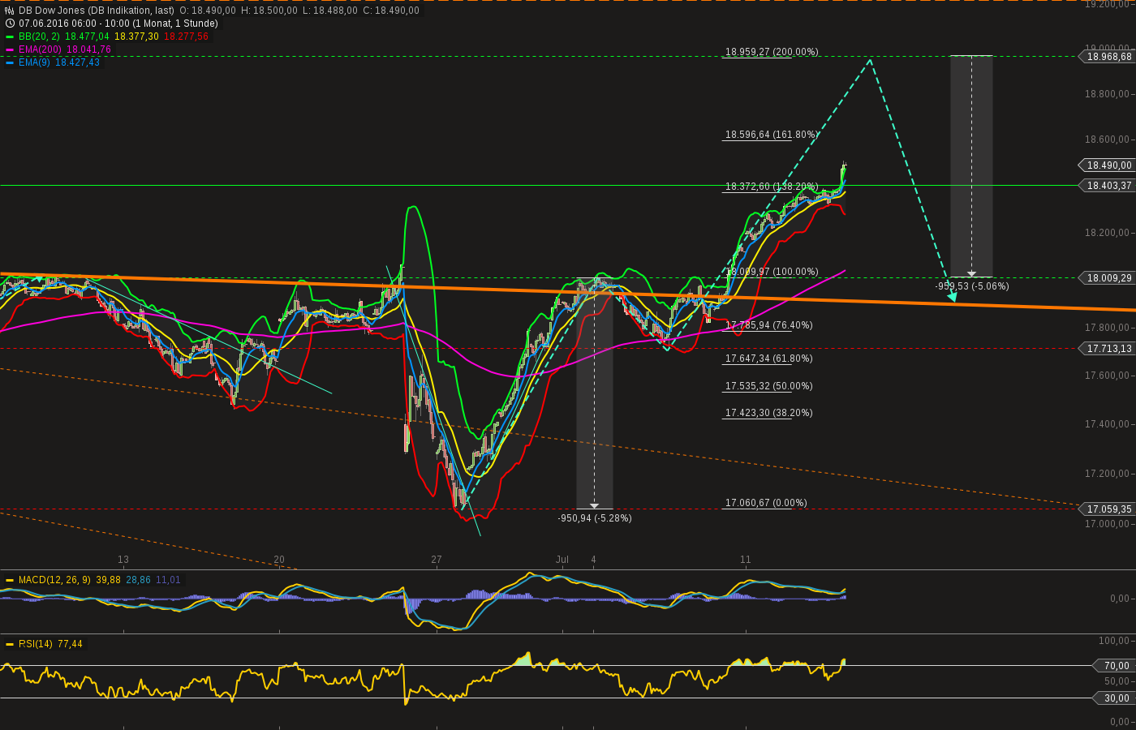Click the 17.423,30 (38.20%) Fibonacci label
The width and height of the screenshot is (1136, 730).
(x=769, y=413)
